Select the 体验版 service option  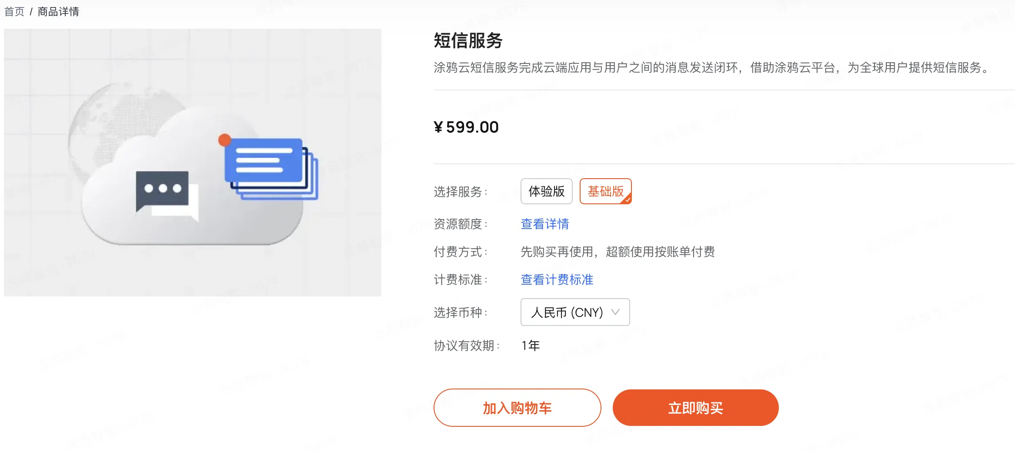pos(546,191)
